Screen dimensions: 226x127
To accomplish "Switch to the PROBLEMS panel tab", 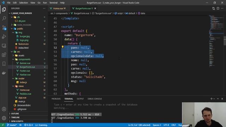I will click(x=56, y=99).
